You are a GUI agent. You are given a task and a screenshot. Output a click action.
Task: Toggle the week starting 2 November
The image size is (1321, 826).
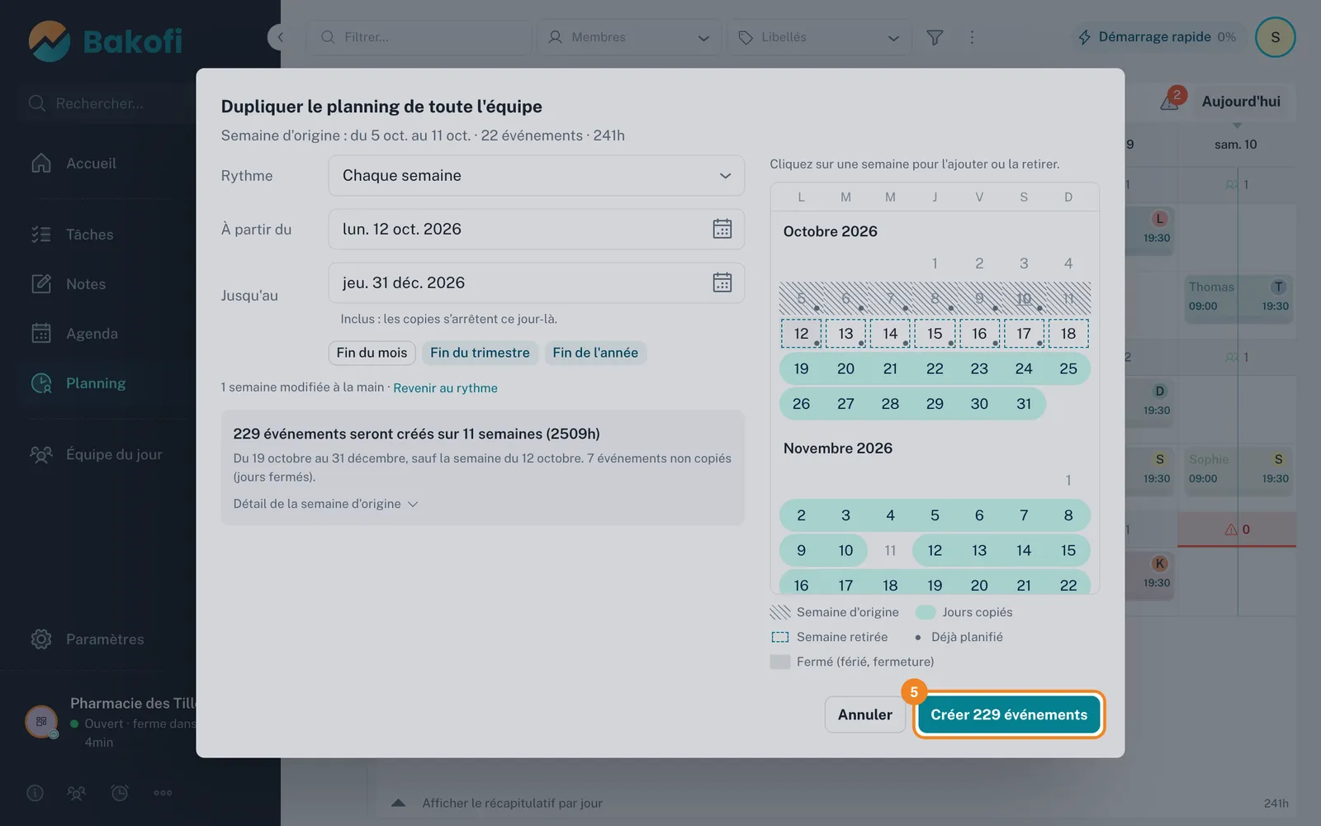click(x=935, y=515)
